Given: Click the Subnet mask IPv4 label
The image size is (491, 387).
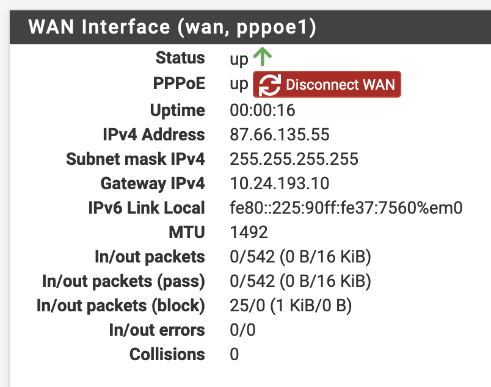Looking at the screenshot, I should [136, 159].
